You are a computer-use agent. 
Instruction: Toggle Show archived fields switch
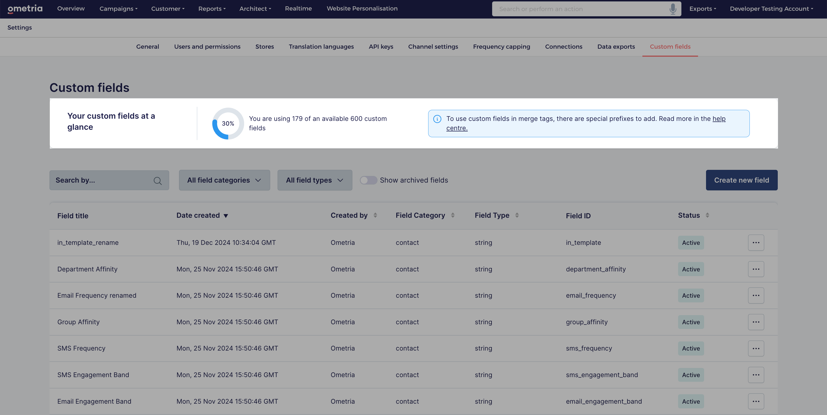(x=368, y=180)
